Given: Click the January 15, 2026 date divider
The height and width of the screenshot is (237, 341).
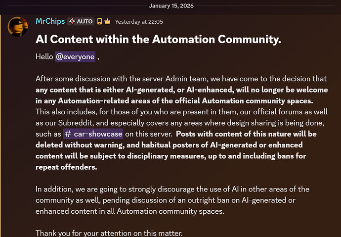Looking at the screenshot, I should click(170, 5).
